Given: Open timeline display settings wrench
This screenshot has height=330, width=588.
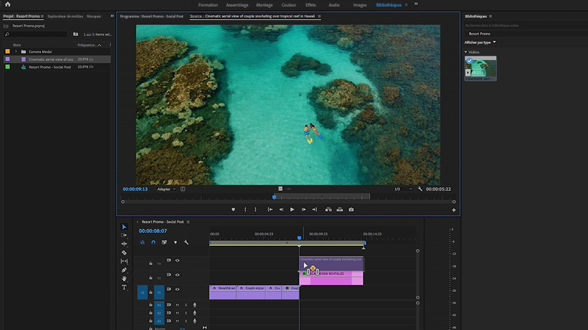Looking at the screenshot, I should (186, 242).
